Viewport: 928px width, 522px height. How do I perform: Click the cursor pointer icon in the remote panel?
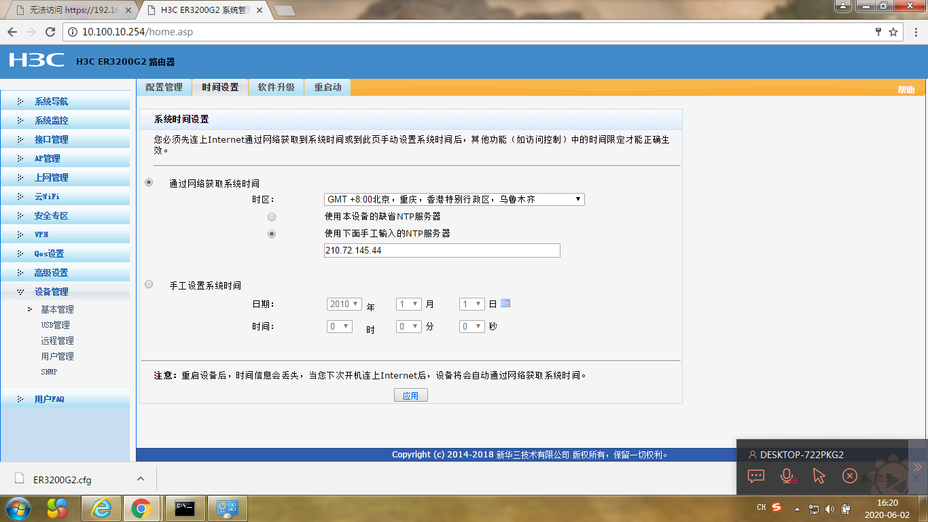click(819, 476)
